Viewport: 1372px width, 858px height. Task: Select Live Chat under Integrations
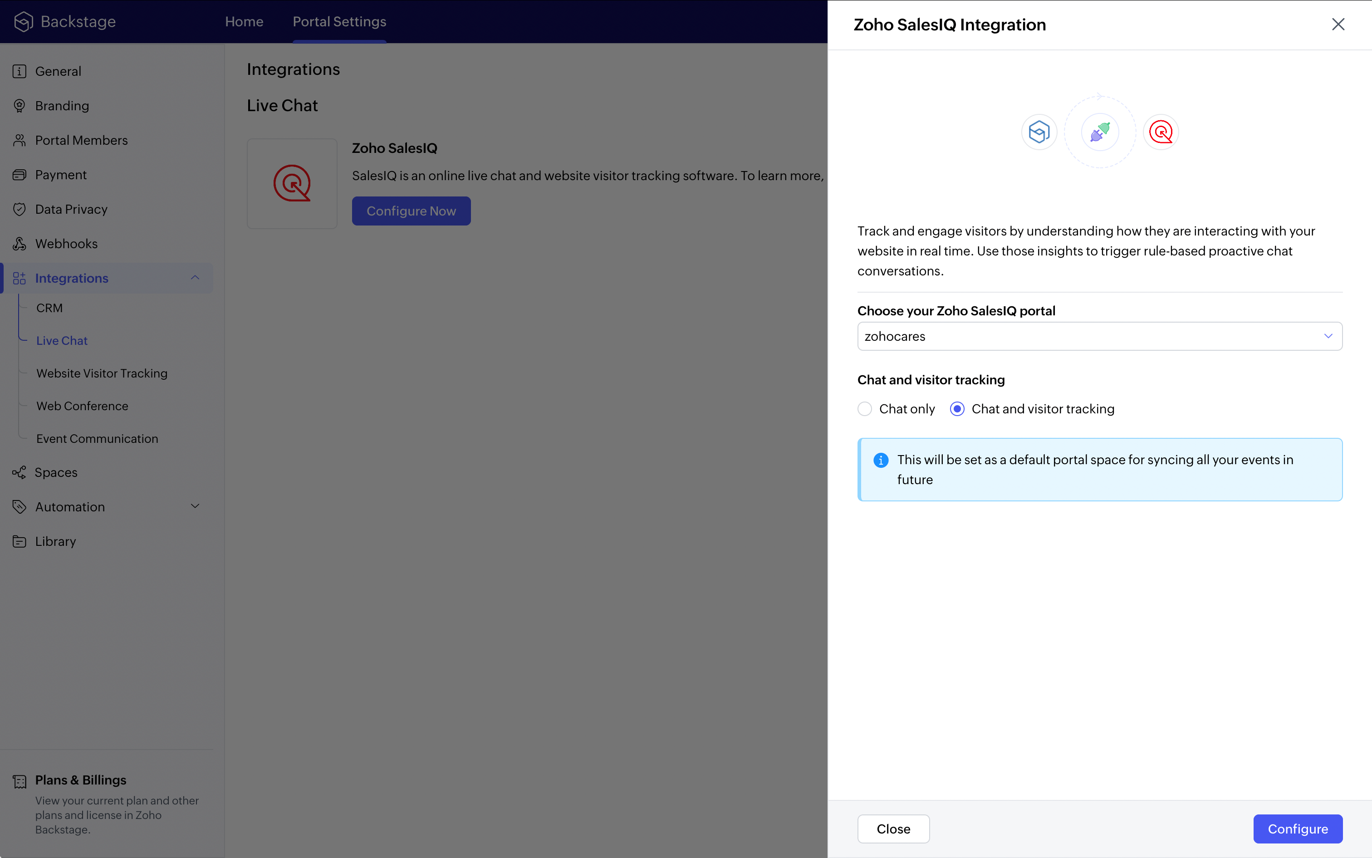coord(62,340)
